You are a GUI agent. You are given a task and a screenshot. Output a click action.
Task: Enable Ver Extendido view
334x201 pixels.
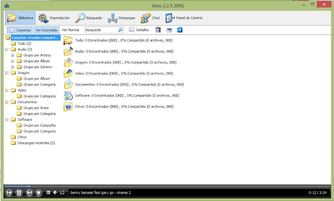point(46,30)
